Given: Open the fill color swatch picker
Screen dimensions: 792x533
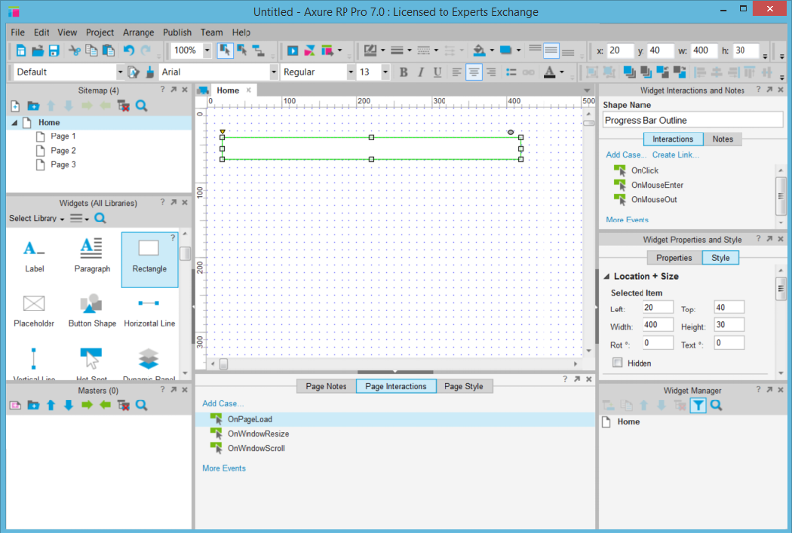Looking at the screenshot, I should (481, 50).
